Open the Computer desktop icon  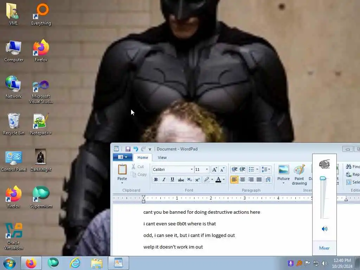(14, 51)
